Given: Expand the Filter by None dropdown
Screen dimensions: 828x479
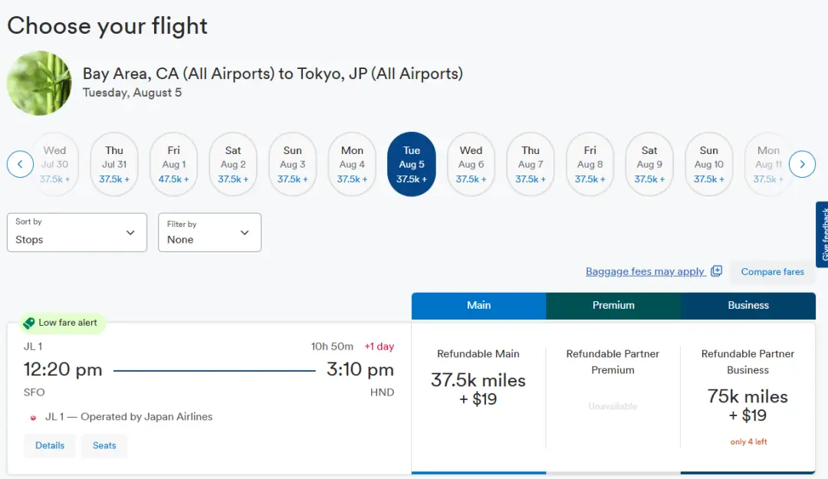Looking at the screenshot, I should [209, 232].
